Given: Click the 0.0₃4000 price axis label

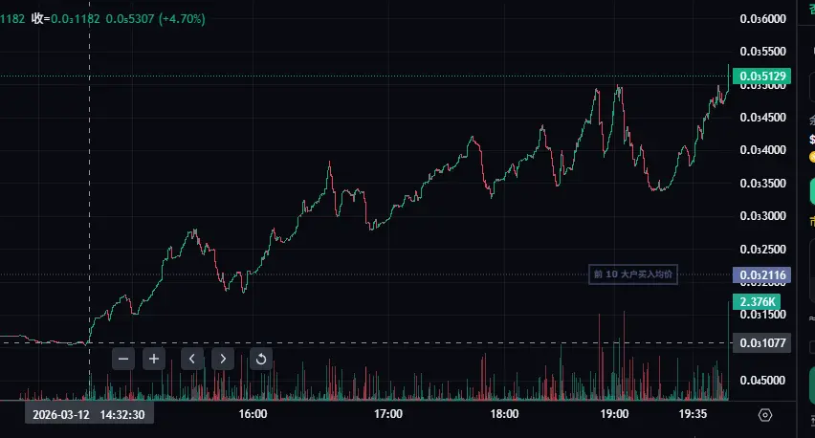Looking at the screenshot, I should (x=762, y=150).
